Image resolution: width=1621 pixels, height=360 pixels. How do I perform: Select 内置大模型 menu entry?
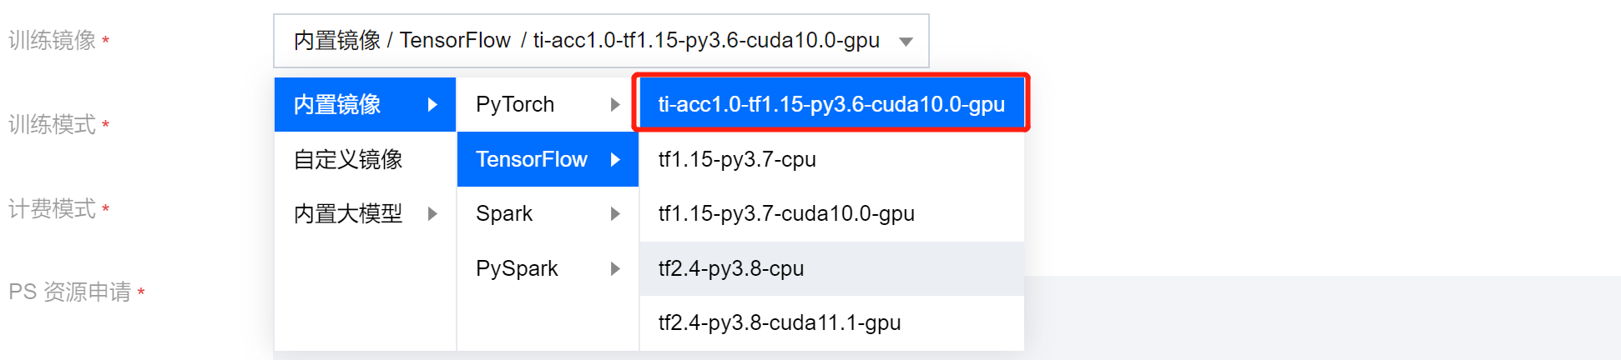coord(348,214)
